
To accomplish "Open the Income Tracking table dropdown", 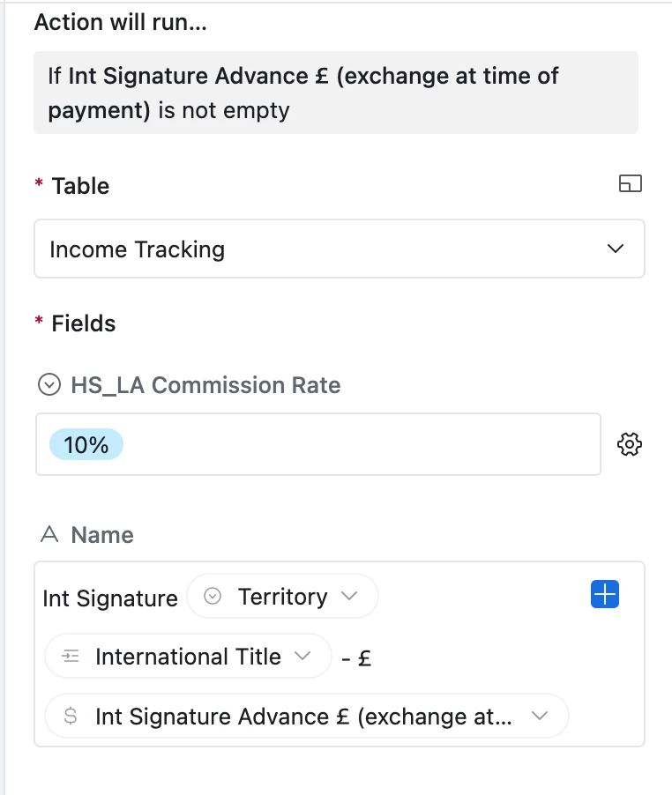I will click(x=340, y=249).
